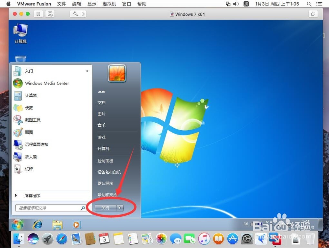Open the 帮助 menu

[141, 4]
